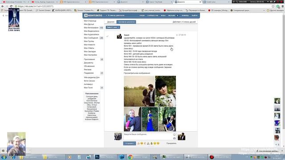
Task: Open сообщества in the header
Action: (153, 16)
